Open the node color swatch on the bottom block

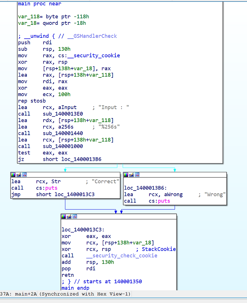click(64, 217)
